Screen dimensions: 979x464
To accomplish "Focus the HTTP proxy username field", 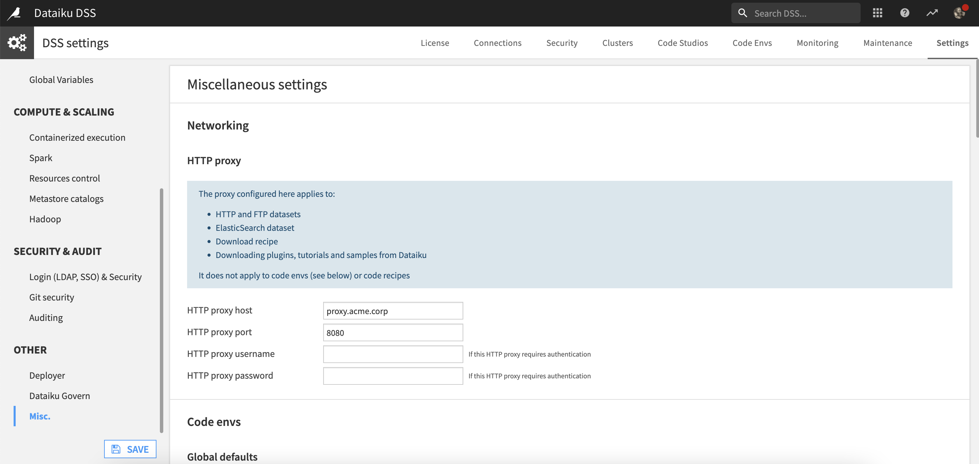I will (393, 354).
